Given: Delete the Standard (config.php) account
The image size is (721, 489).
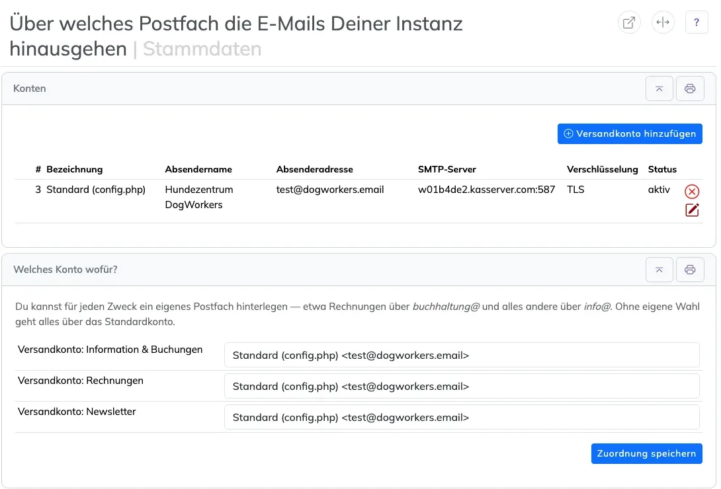Looking at the screenshot, I should click(692, 192).
